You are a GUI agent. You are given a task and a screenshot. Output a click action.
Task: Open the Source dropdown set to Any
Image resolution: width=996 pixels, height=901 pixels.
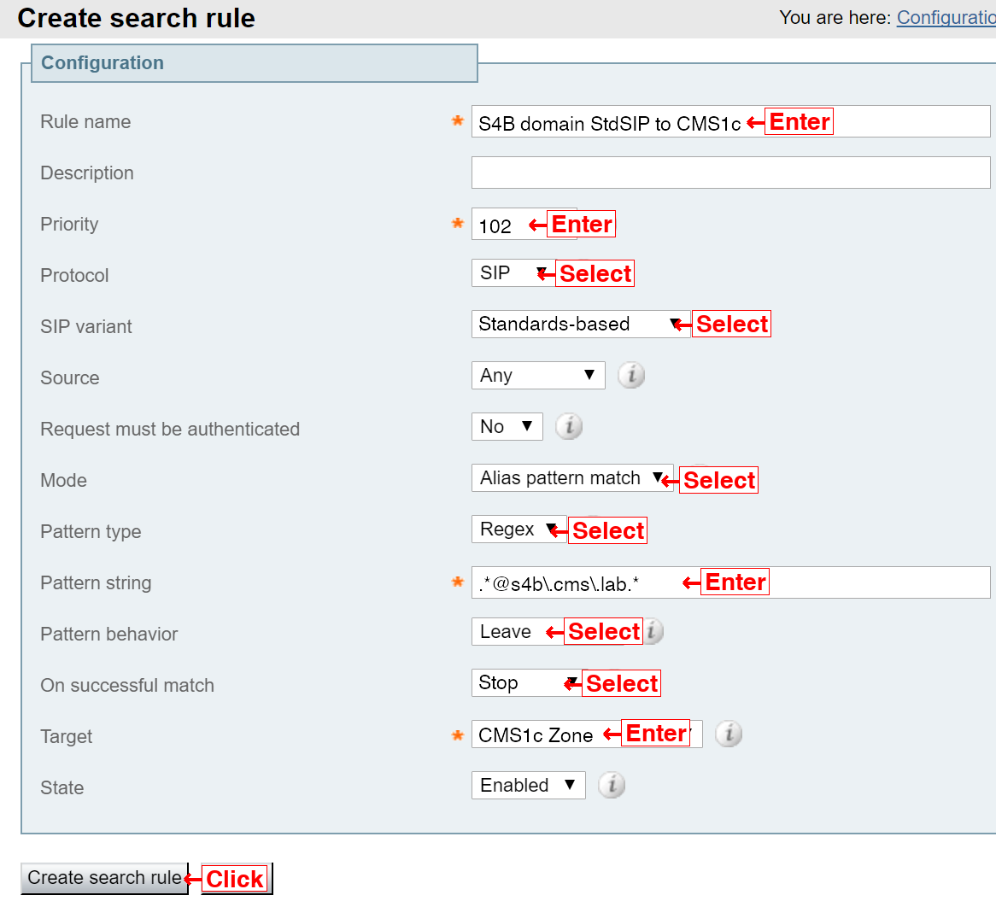pyautogui.click(x=538, y=375)
